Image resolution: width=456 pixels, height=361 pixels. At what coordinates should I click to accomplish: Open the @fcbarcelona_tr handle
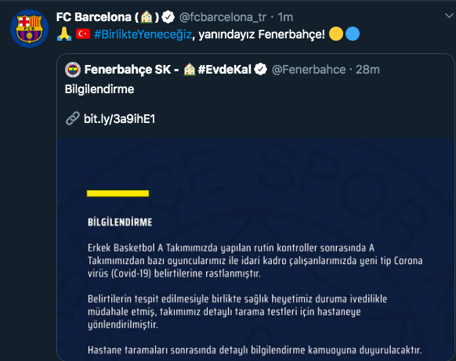(x=223, y=17)
